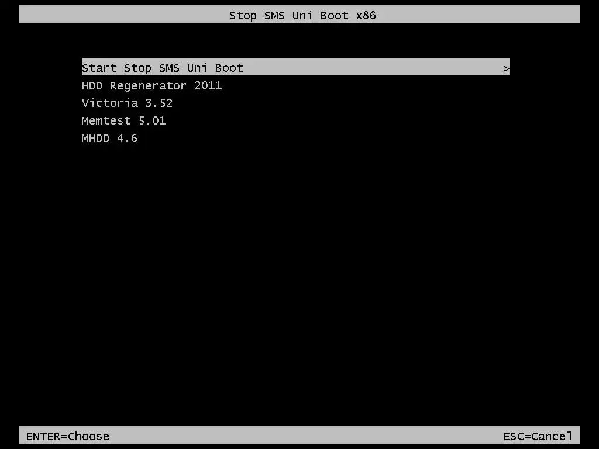Click the gray header bar at top
Screen dimensions: 599x449
point(299,14)
